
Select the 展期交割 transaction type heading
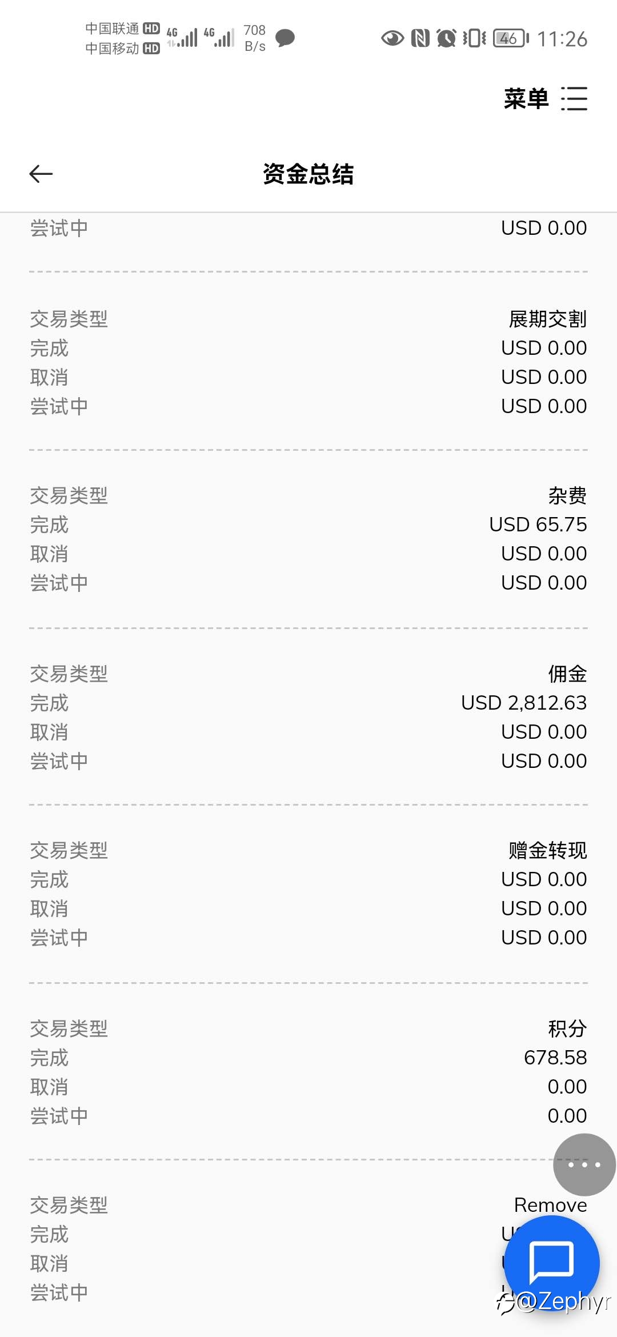tap(548, 319)
